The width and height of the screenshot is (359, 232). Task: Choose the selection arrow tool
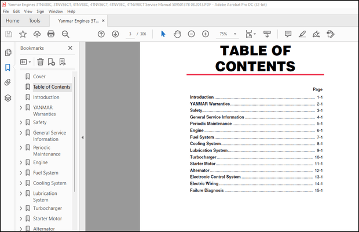coord(163,34)
